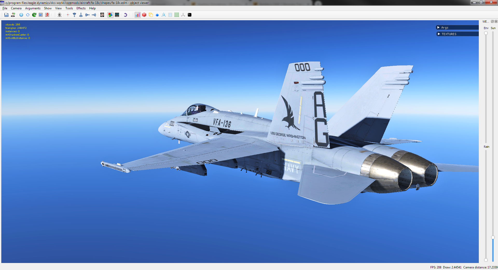Click the 'instances: 0' stat text
This screenshot has width=498, height=270.
(x=12, y=31)
